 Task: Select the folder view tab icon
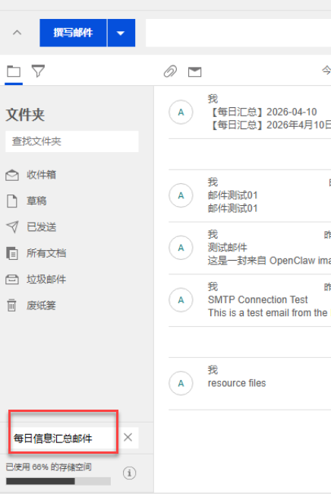click(14, 71)
